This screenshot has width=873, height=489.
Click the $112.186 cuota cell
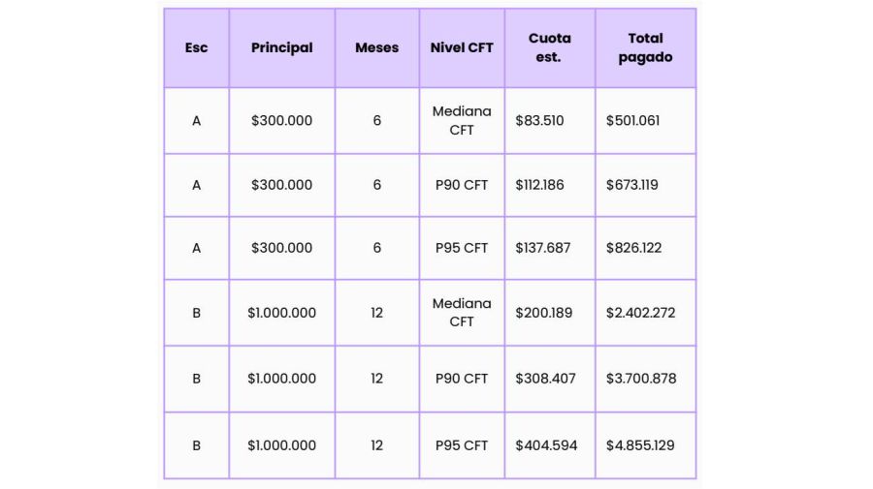[x=549, y=184]
